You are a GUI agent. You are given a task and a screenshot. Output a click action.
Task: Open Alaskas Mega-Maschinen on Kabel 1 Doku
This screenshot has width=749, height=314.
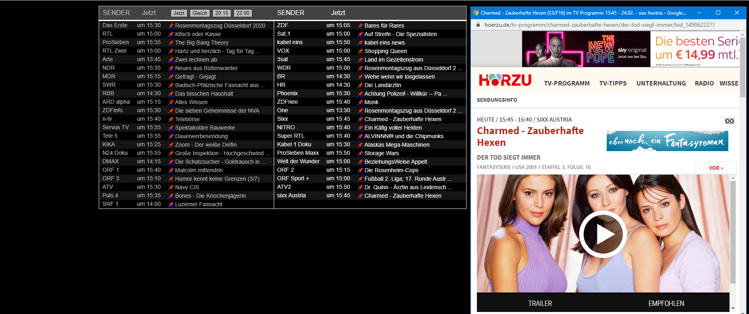pos(397,145)
